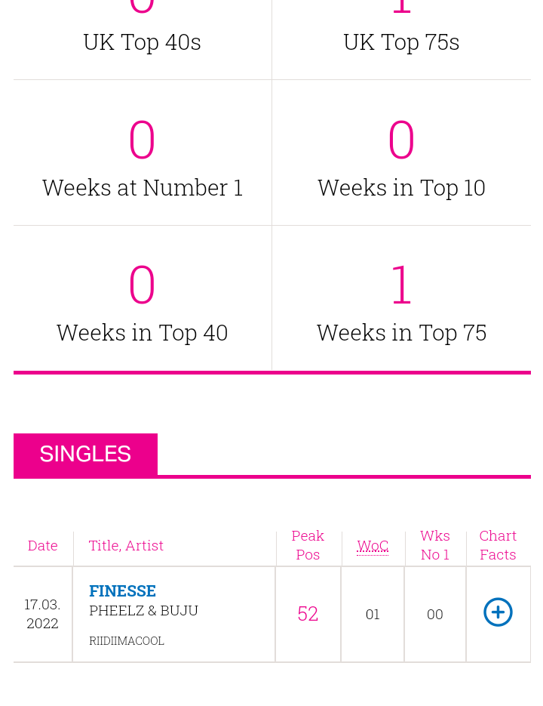Image resolution: width=543 pixels, height=706 pixels.
Task: Click the Chart Facts column header
Action: [498, 545]
